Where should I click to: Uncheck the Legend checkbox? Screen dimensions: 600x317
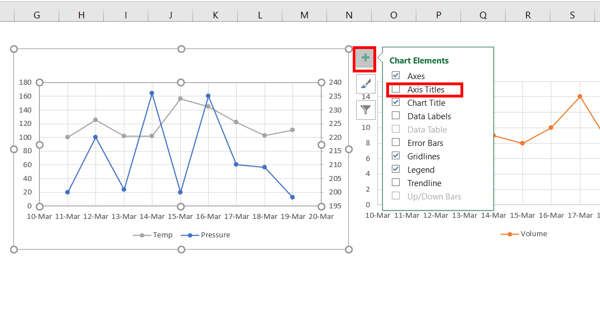pos(396,169)
